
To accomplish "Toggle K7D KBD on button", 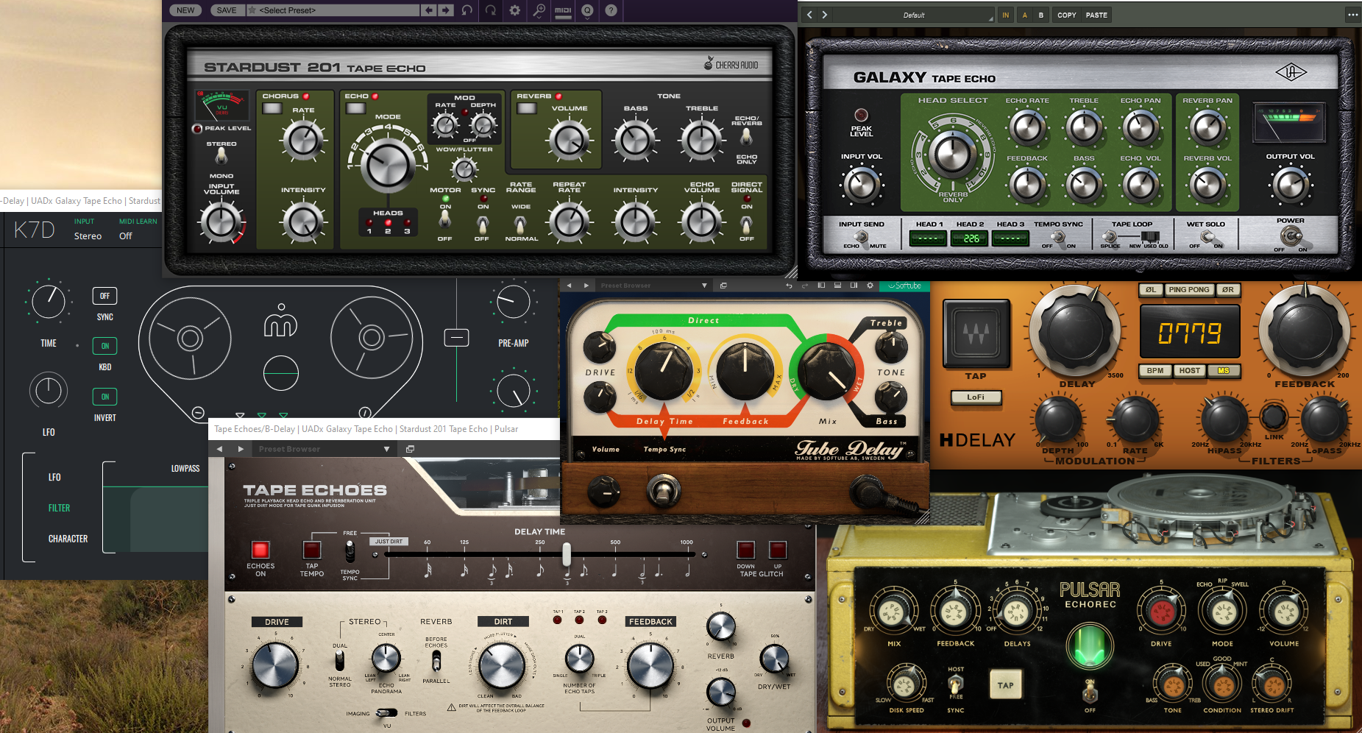I will coord(105,346).
